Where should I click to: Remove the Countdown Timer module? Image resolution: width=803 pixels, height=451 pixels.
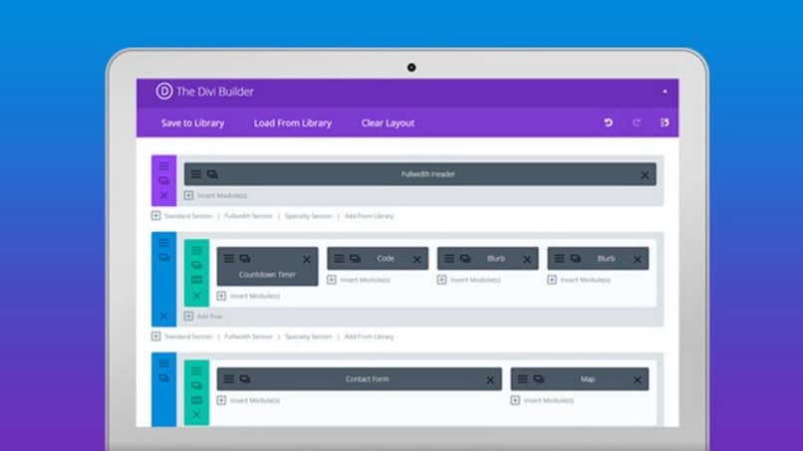(x=307, y=260)
